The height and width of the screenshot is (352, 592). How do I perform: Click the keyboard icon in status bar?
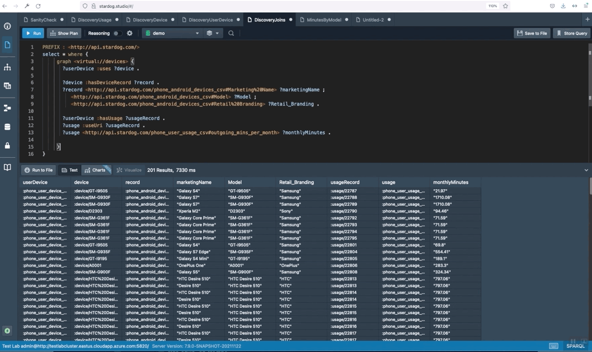click(553, 346)
